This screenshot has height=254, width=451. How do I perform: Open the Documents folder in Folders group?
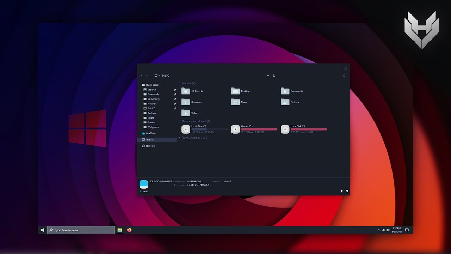[x=292, y=91]
